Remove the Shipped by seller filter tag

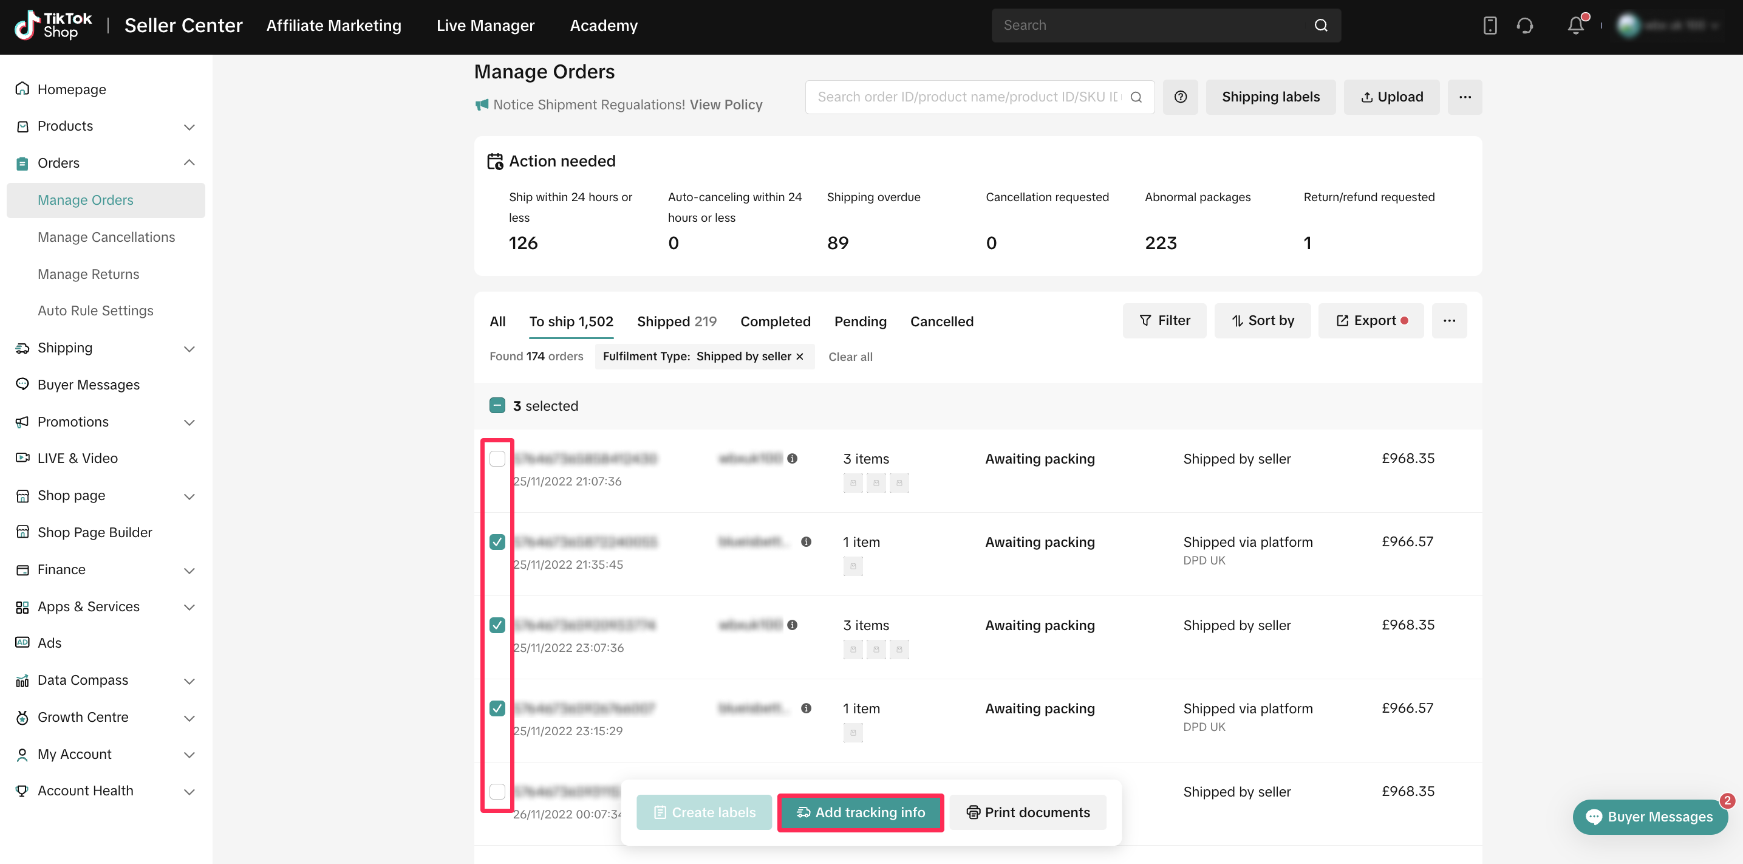pos(800,356)
